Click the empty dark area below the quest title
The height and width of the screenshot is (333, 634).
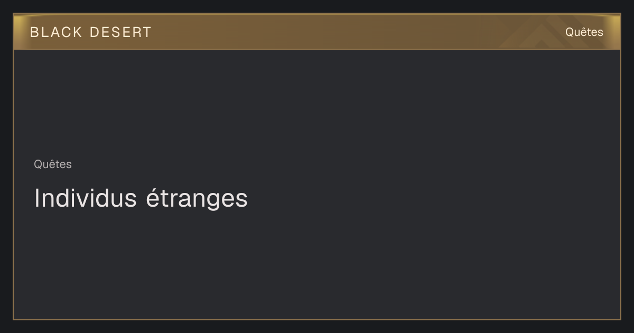coord(317,264)
